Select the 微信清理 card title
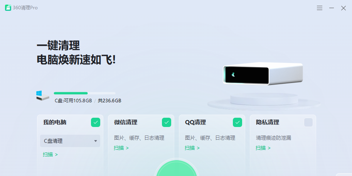This screenshot has height=176, width=352. click(x=126, y=122)
